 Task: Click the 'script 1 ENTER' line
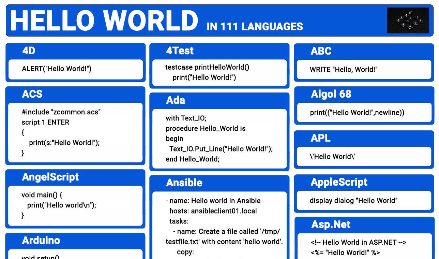45,122
